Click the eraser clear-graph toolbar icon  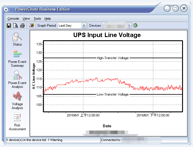tap(32, 25)
